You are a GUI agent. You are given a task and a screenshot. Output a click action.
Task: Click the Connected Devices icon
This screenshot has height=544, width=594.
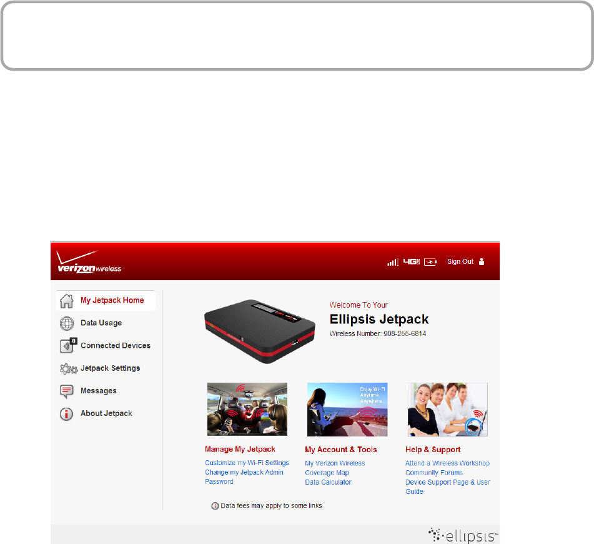click(68, 345)
